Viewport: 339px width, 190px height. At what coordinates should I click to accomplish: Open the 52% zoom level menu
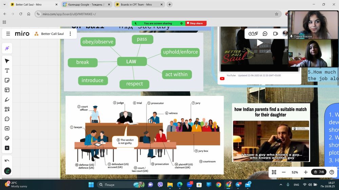295,172
